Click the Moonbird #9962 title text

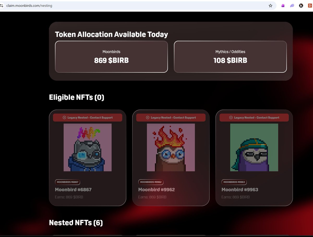coord(156,190)
